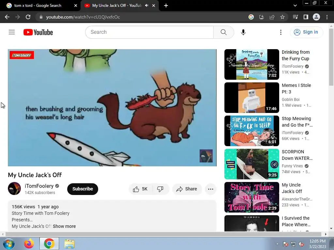The image size is (334, 250).
Task: Open Windows Explorer from taskbar
Action: [x=69, y=243]
